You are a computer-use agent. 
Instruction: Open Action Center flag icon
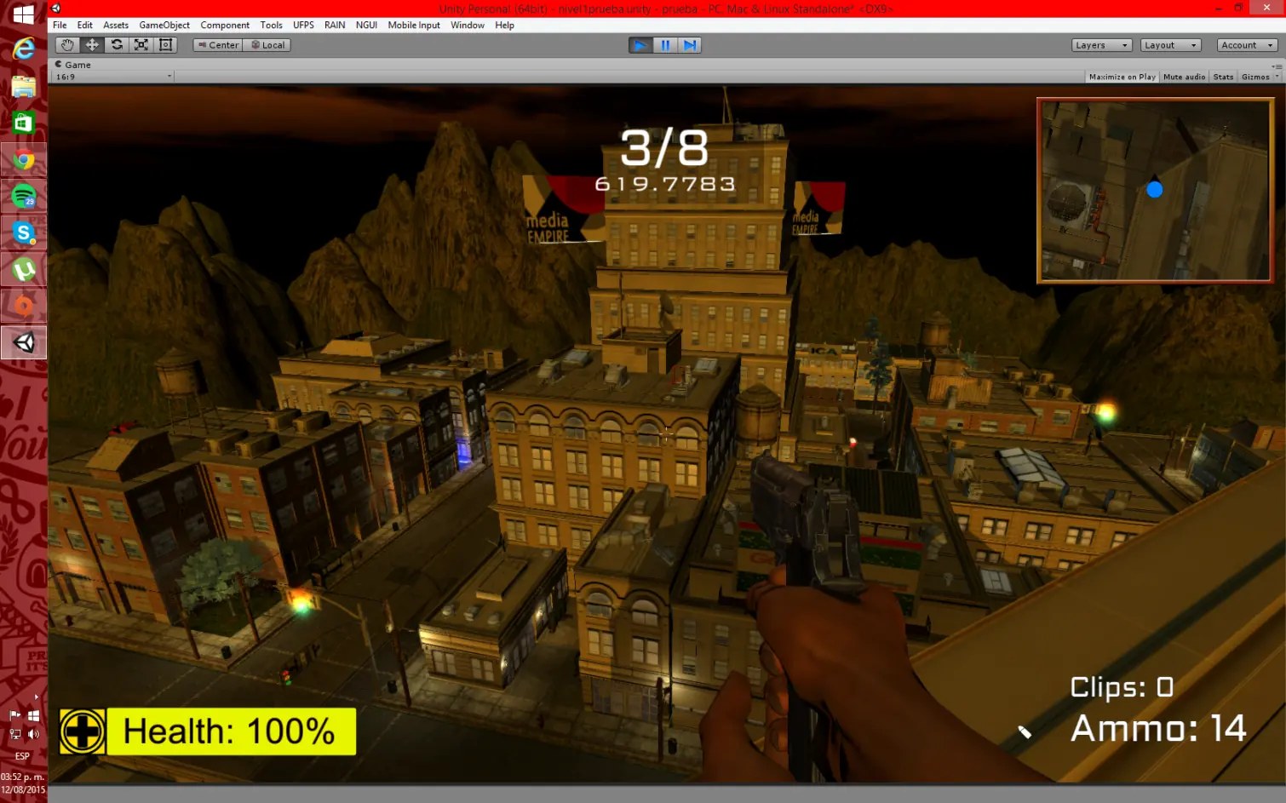14,715
